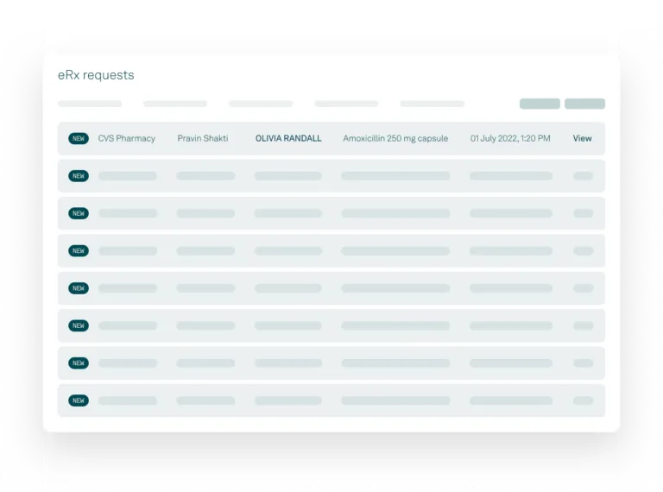
Task: Click the CVS Pharmacy cell
Action: (x=126, y=138)
